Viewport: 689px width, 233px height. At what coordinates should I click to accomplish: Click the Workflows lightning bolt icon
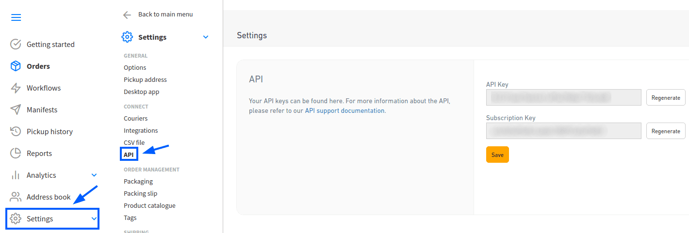click(x=16, y=88)
